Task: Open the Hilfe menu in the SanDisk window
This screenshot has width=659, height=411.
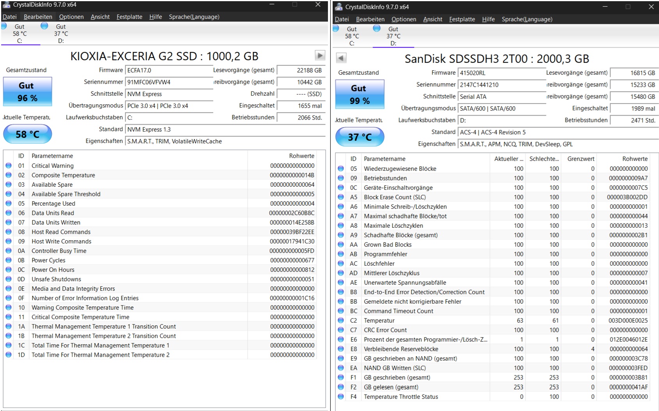Action: pyautogui.click(x=488, y=19)
